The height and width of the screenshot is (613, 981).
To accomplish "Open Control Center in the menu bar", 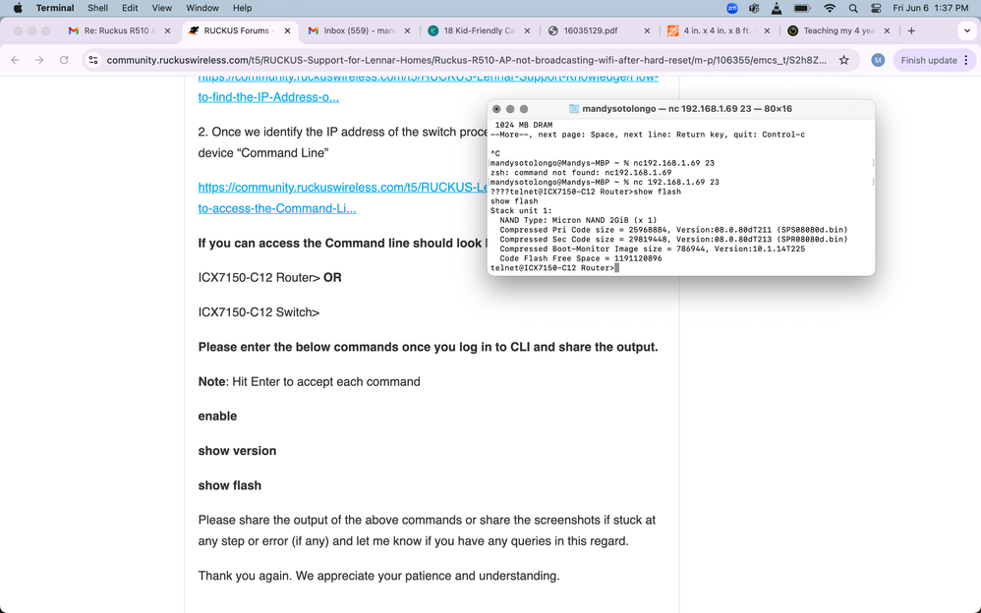I will click(x=875, y=8).
